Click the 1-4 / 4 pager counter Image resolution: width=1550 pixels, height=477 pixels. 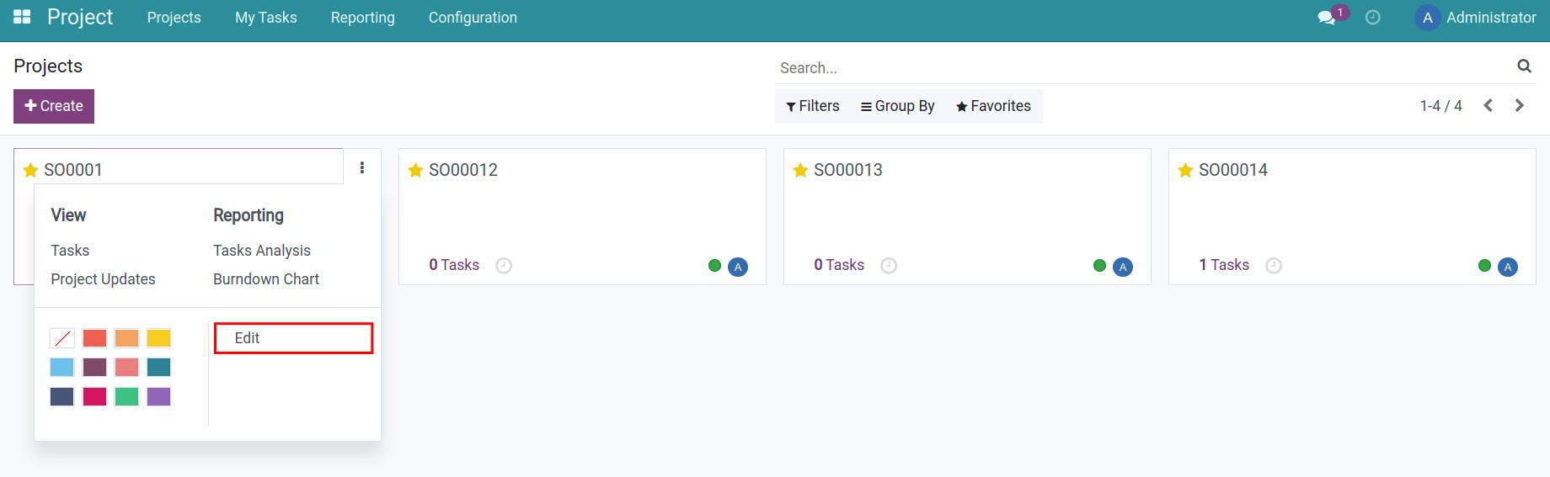[x=1440, y=106]
